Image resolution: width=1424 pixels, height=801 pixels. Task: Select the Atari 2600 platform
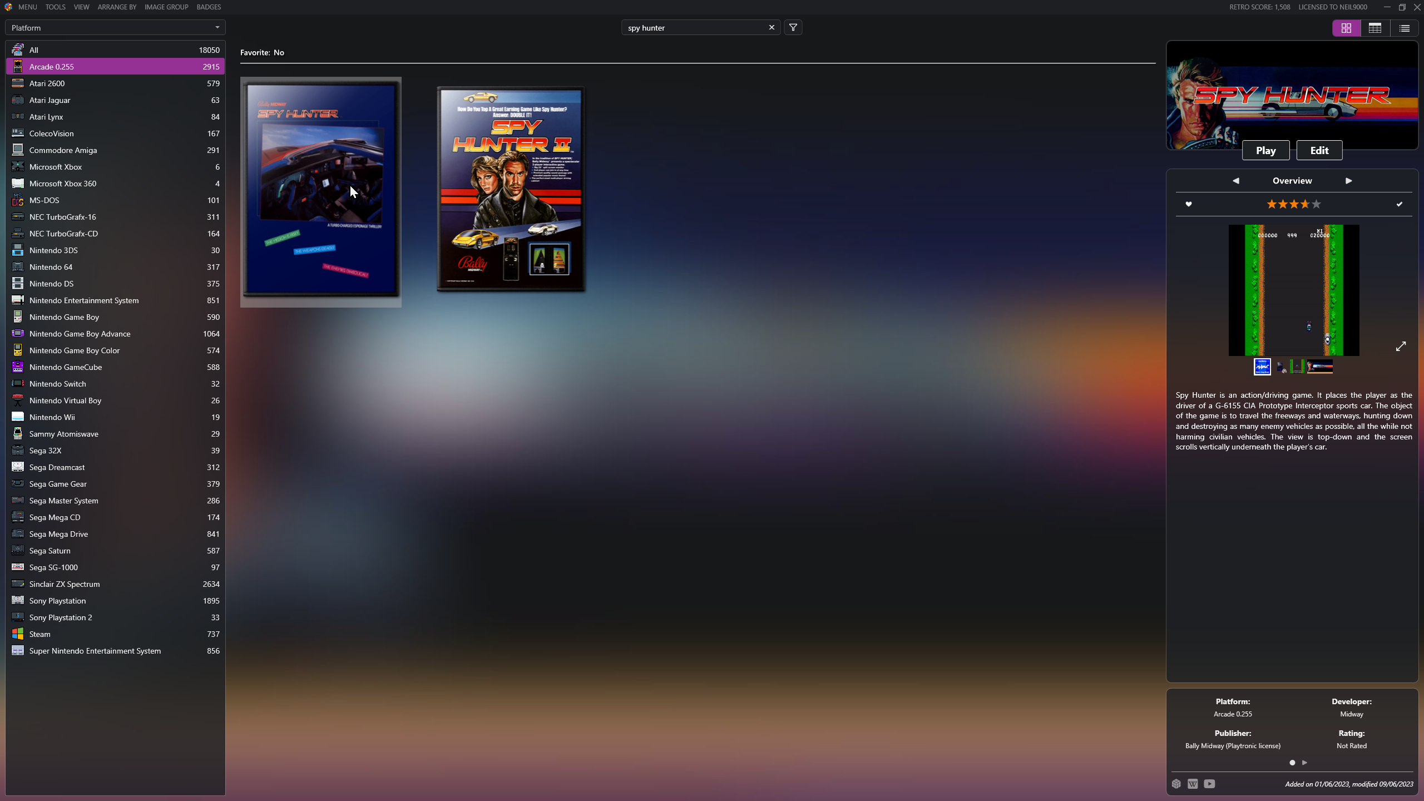[x=115, y=83]
